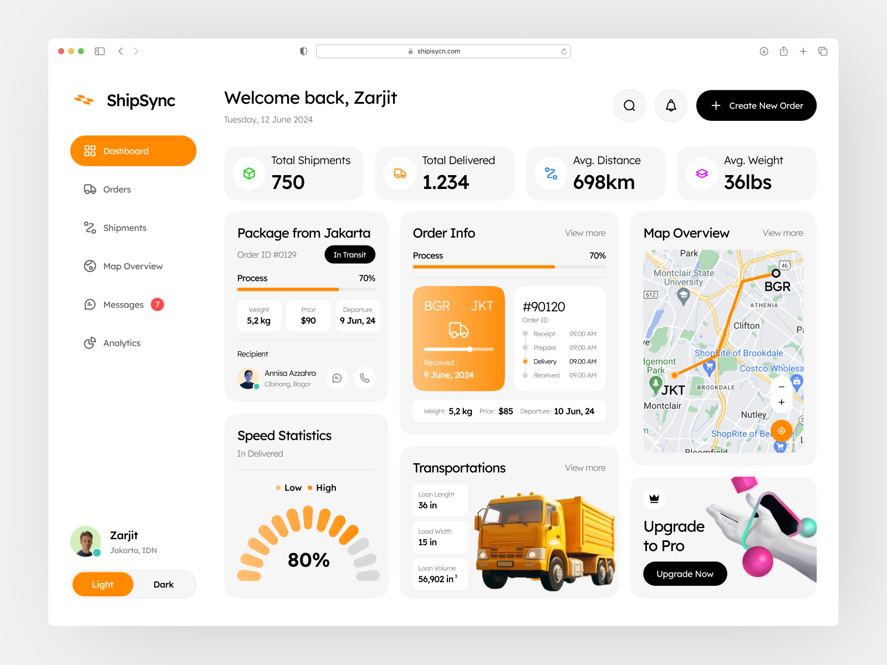This screenshot has width=887, height=665.
Task: Open Orders from the sidebar icon
Action: tap(90, 189)
